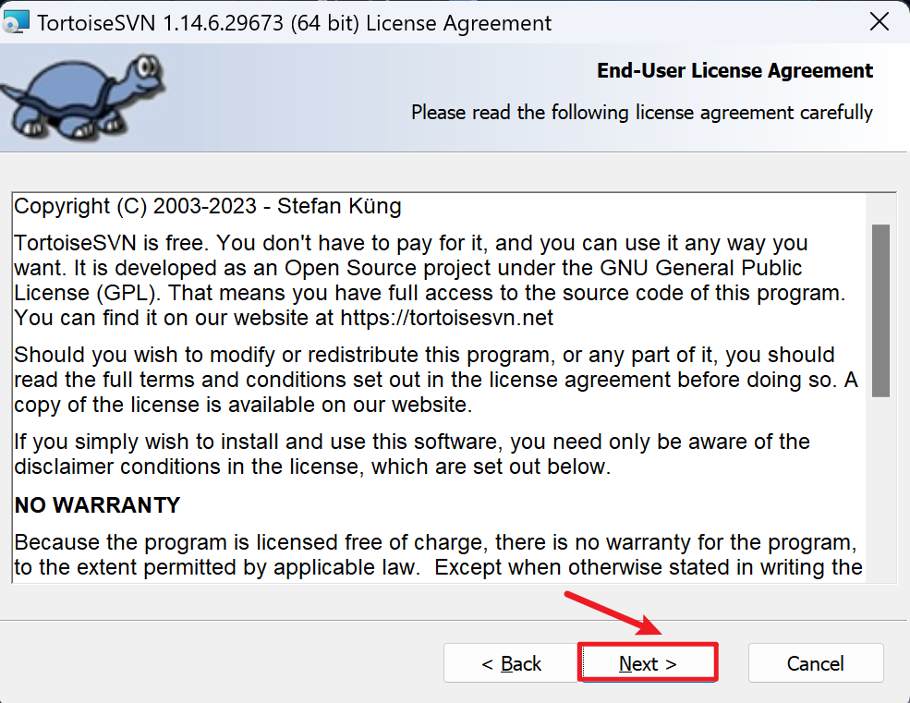Close the License Agreement window
This screenshot has width=910, height=703.
pos(880,22)
